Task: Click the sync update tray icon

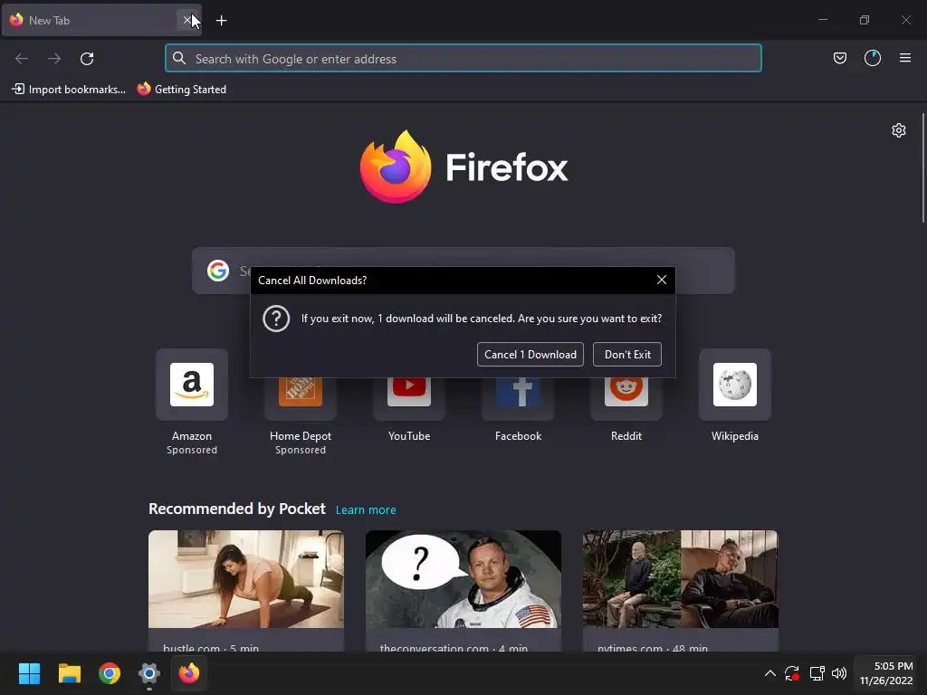Action: pos(792,673)
